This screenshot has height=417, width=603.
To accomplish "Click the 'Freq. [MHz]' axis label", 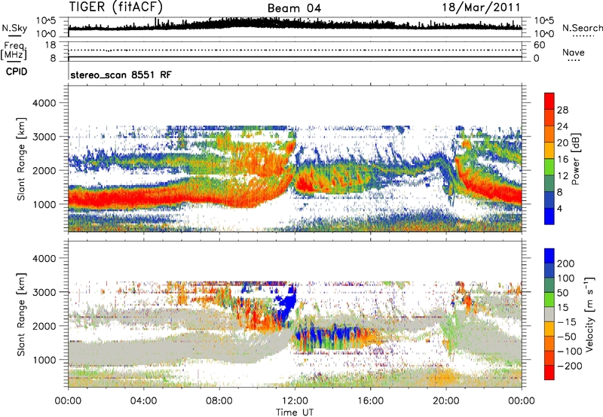I will click(14, 51).
